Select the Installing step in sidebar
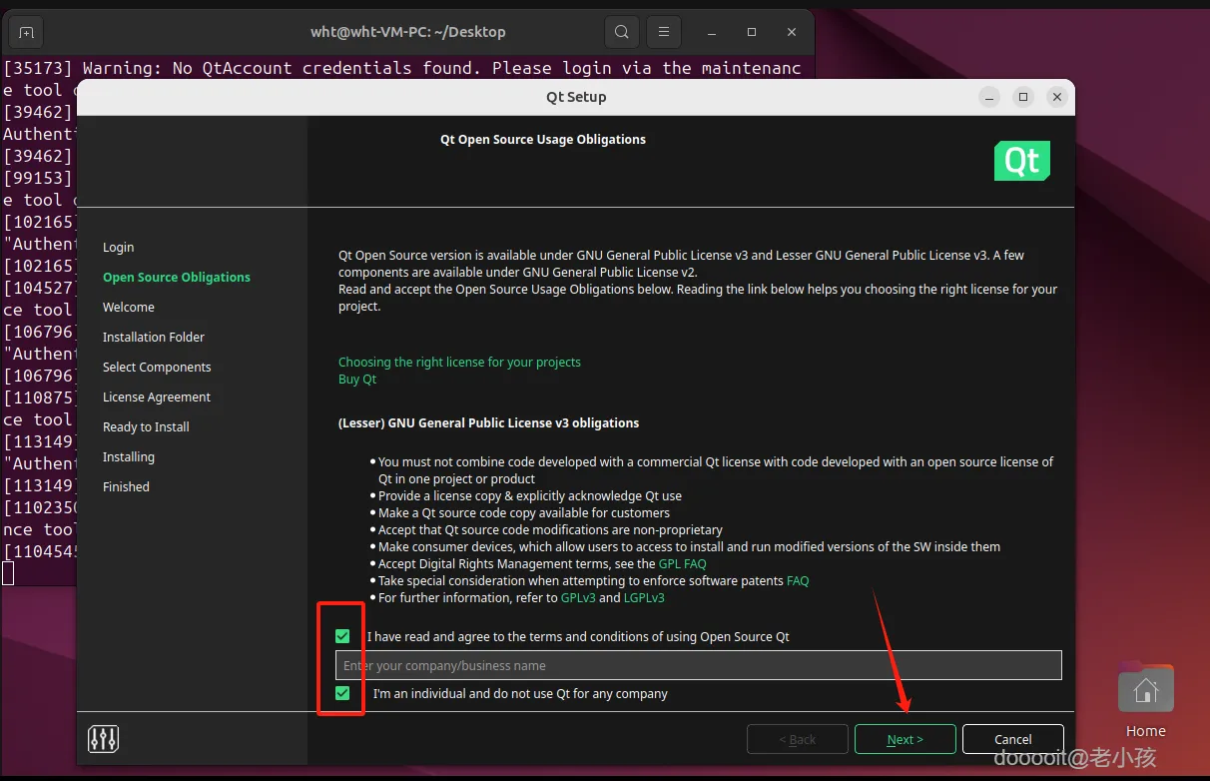 point(129,456)
